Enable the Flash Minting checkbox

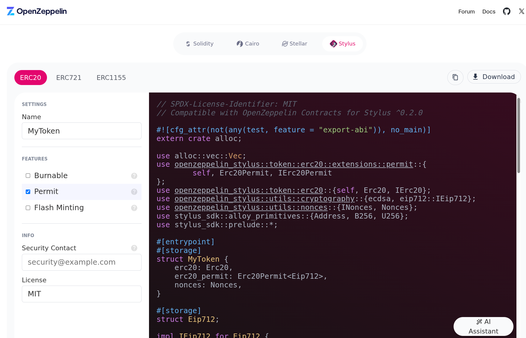28,208
